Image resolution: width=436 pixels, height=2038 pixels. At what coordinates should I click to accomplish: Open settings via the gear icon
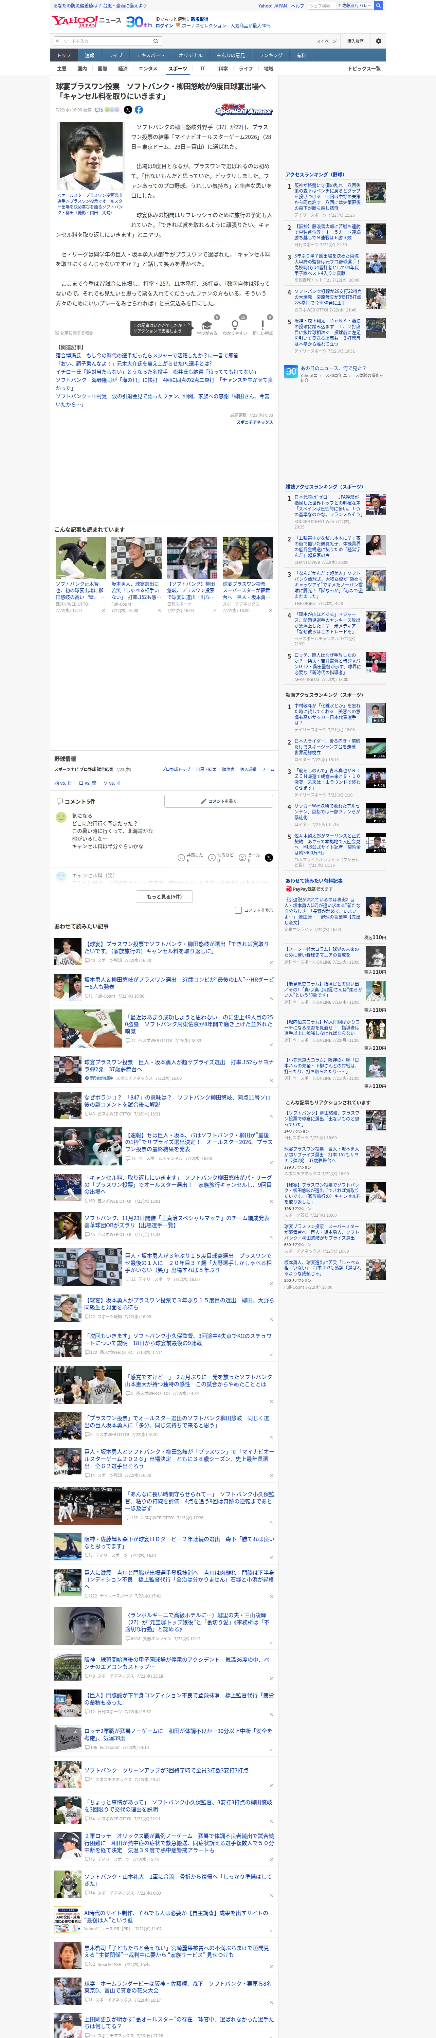378,41
